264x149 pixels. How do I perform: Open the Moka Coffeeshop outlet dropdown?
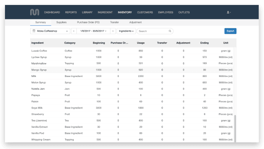click(x=50, y=31)
